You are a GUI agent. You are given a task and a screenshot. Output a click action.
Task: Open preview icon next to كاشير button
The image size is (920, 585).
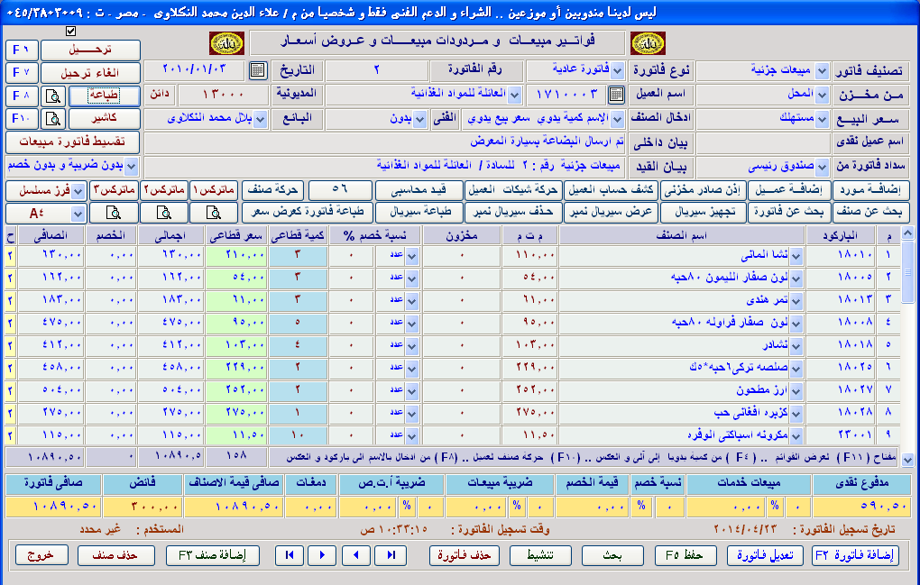pos(54,118)
